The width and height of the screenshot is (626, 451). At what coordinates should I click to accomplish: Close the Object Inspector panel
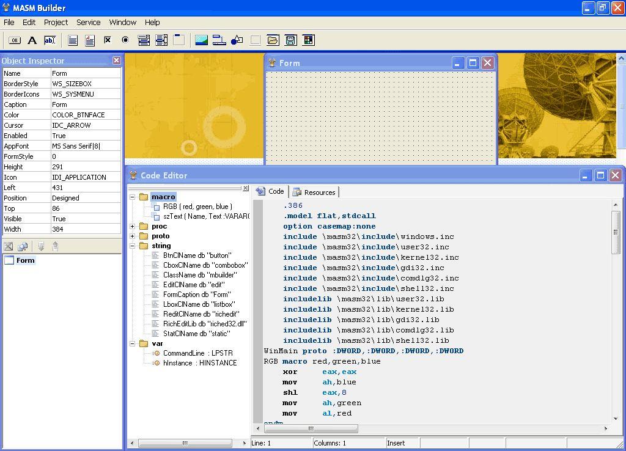(x=116, y=61)
